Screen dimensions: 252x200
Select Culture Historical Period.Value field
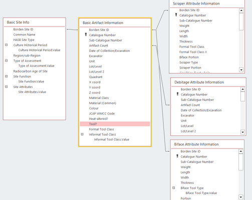tap(39, 50)
